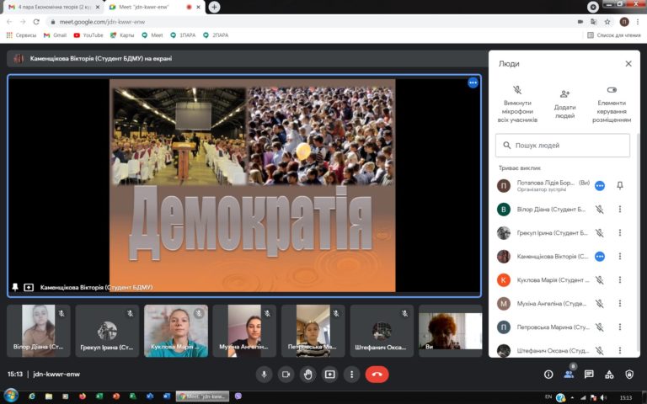Open options menu for Вілор Діана

pyautogui.click(x=620, y=210)
